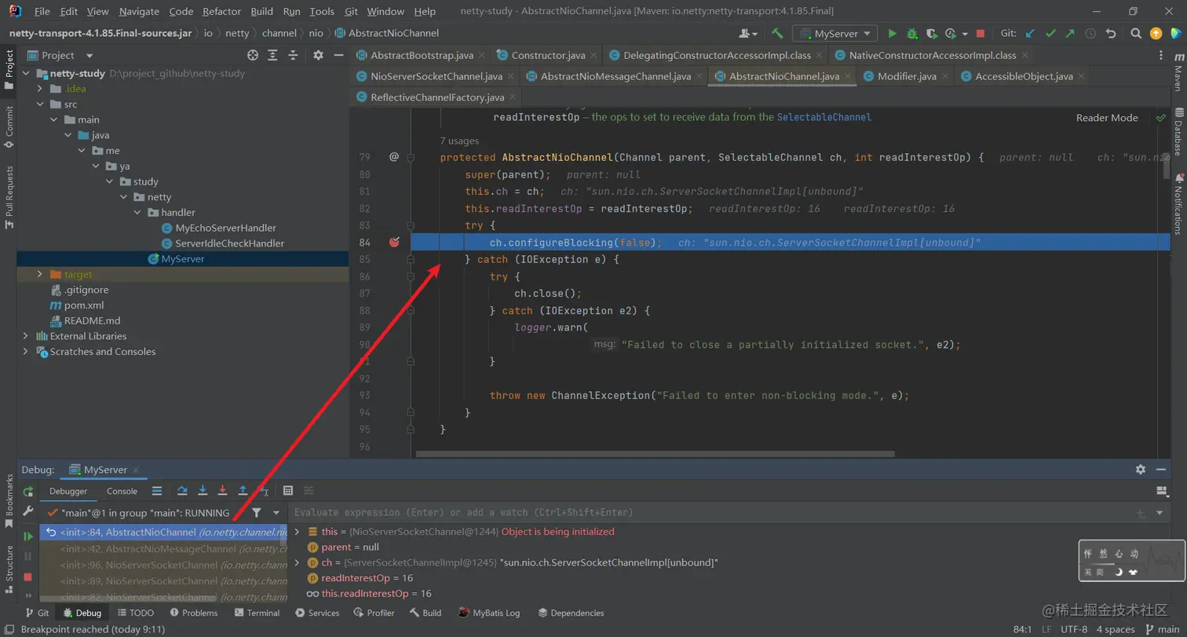The image size is (1187, 637).
Task: Switch to Modifier.java tab
Action: pyautogui.click(x=907, y=76)
